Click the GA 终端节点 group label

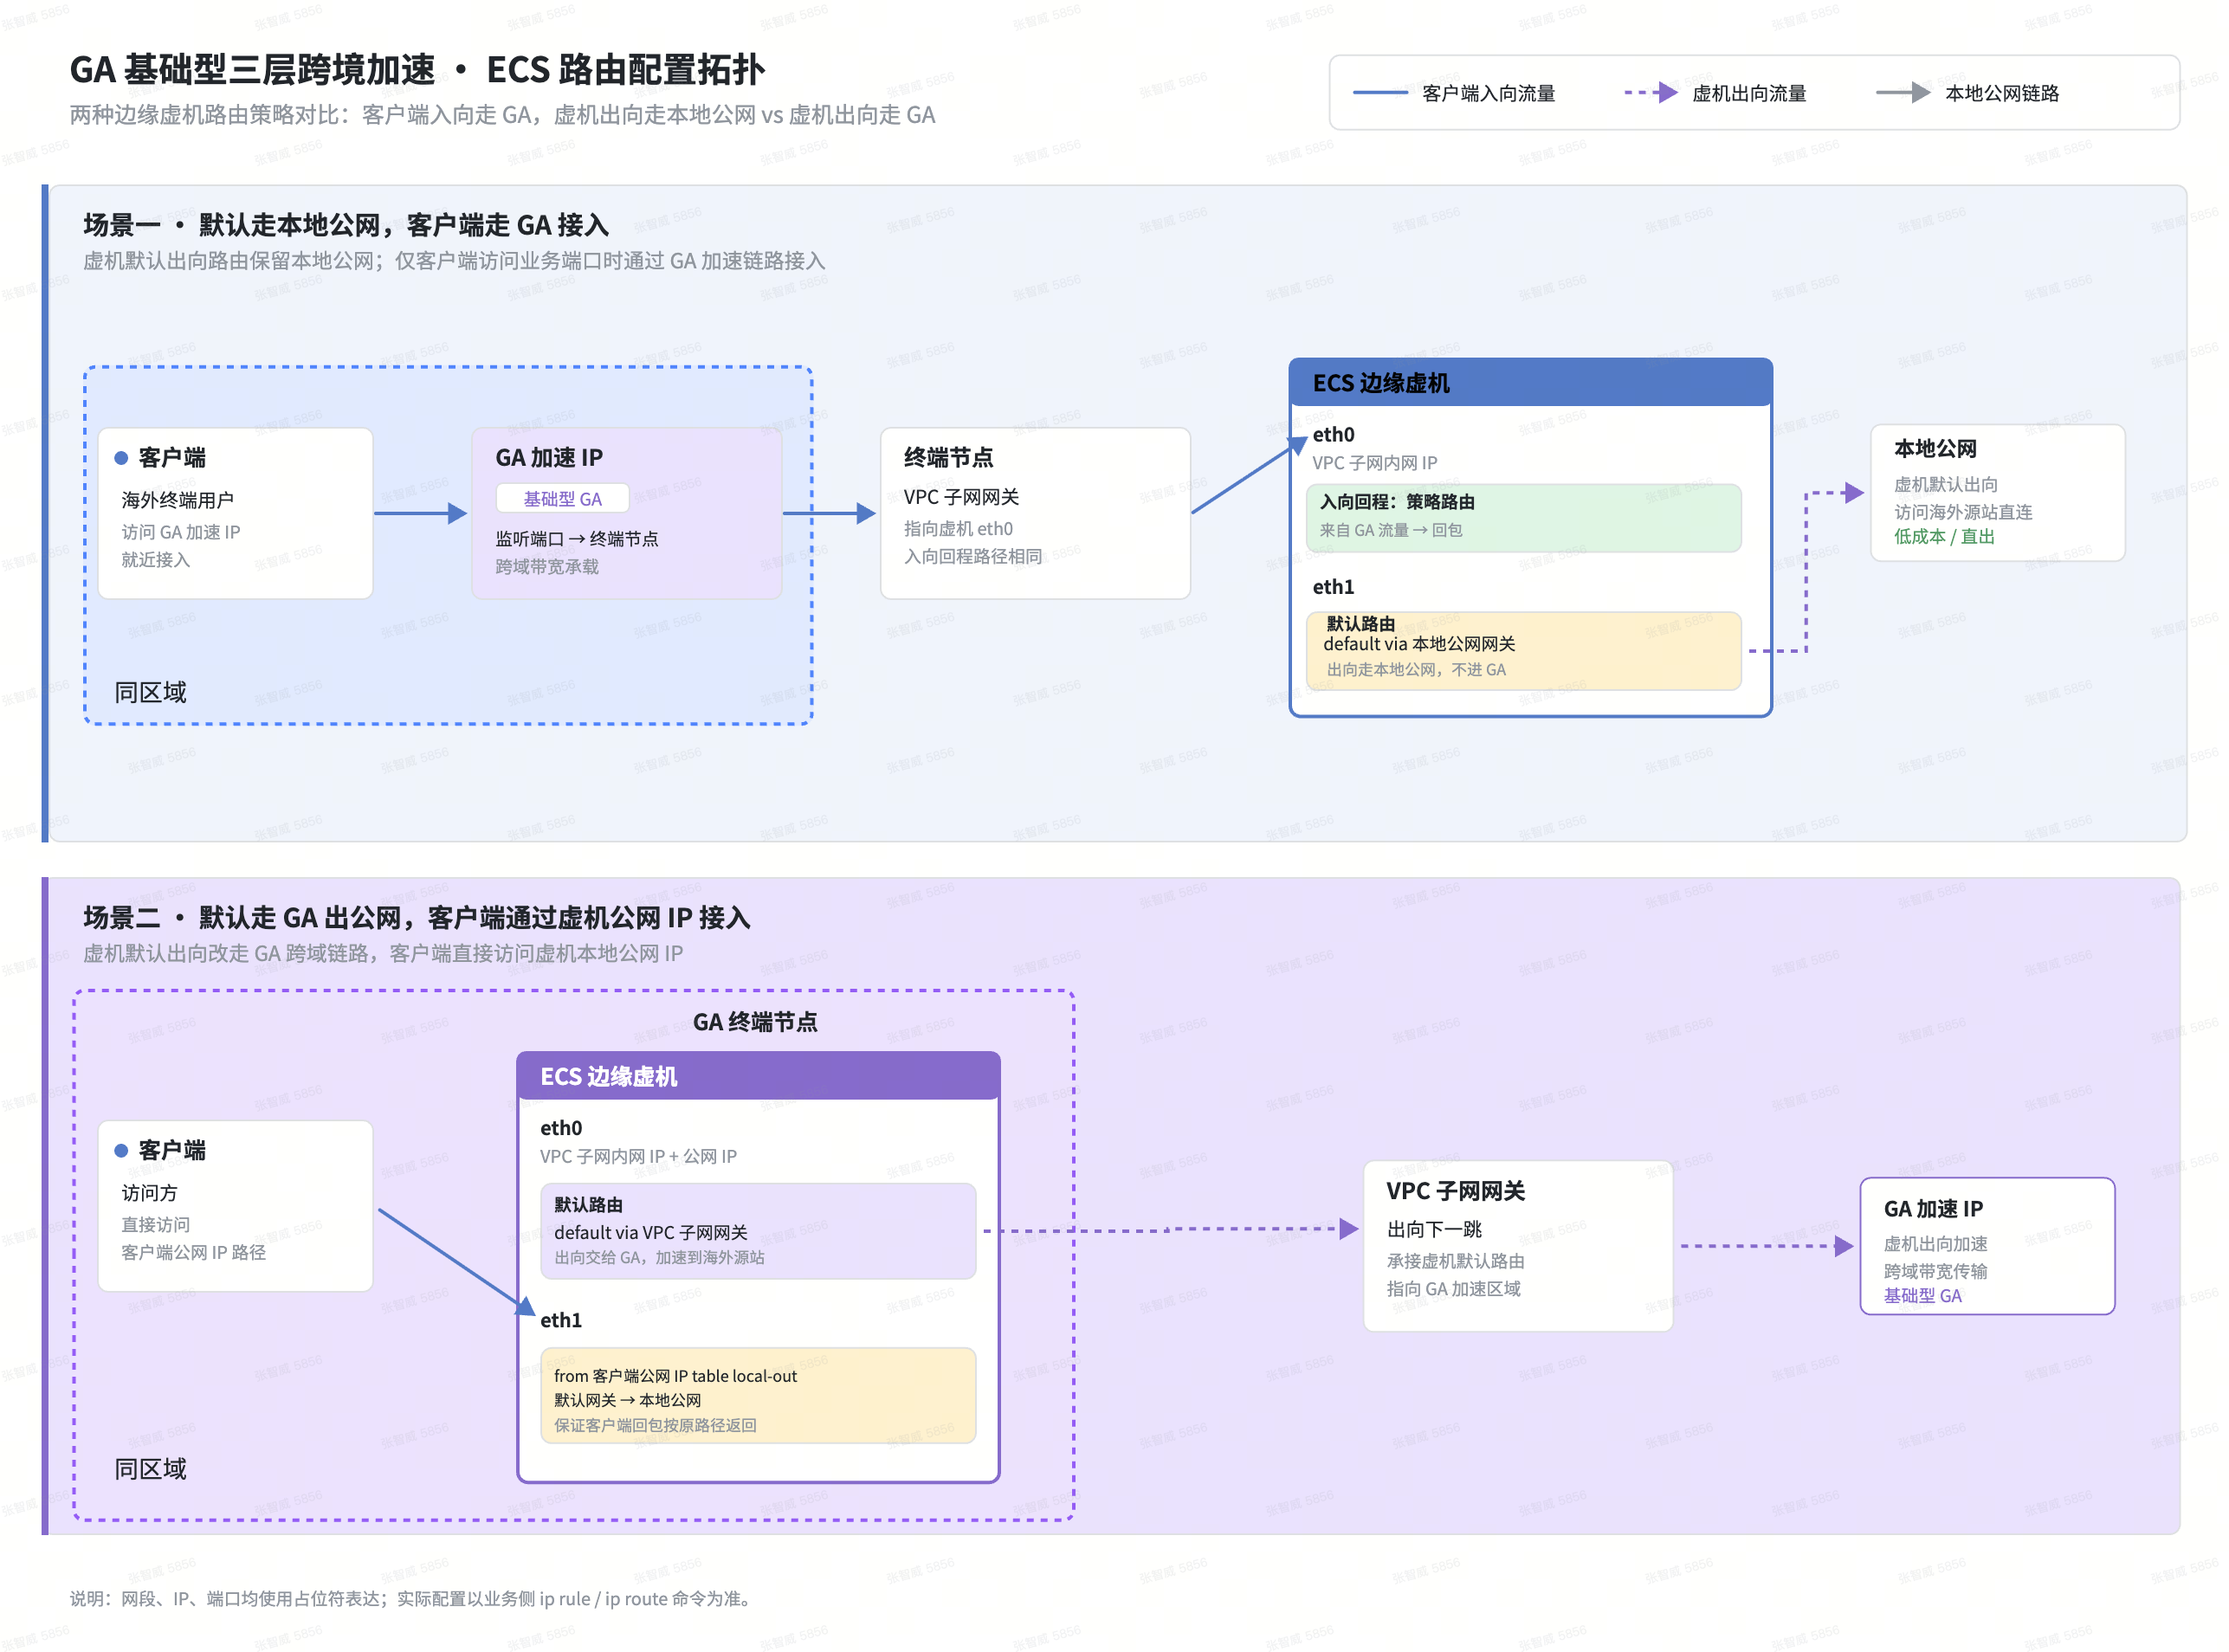click(755, 1022)
